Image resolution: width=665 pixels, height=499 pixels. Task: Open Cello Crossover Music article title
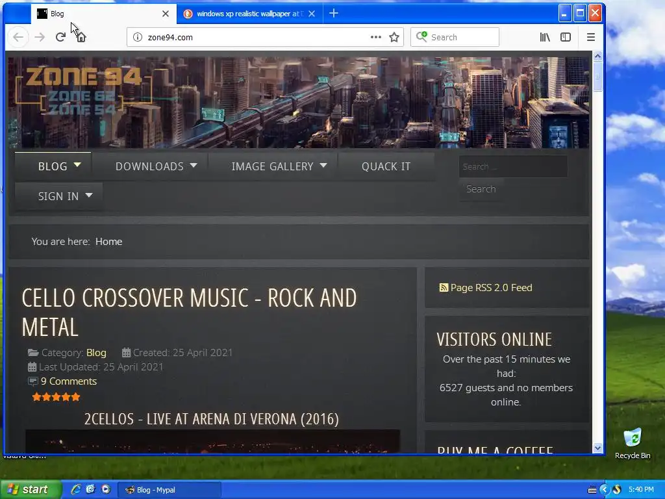pos(189,313)
